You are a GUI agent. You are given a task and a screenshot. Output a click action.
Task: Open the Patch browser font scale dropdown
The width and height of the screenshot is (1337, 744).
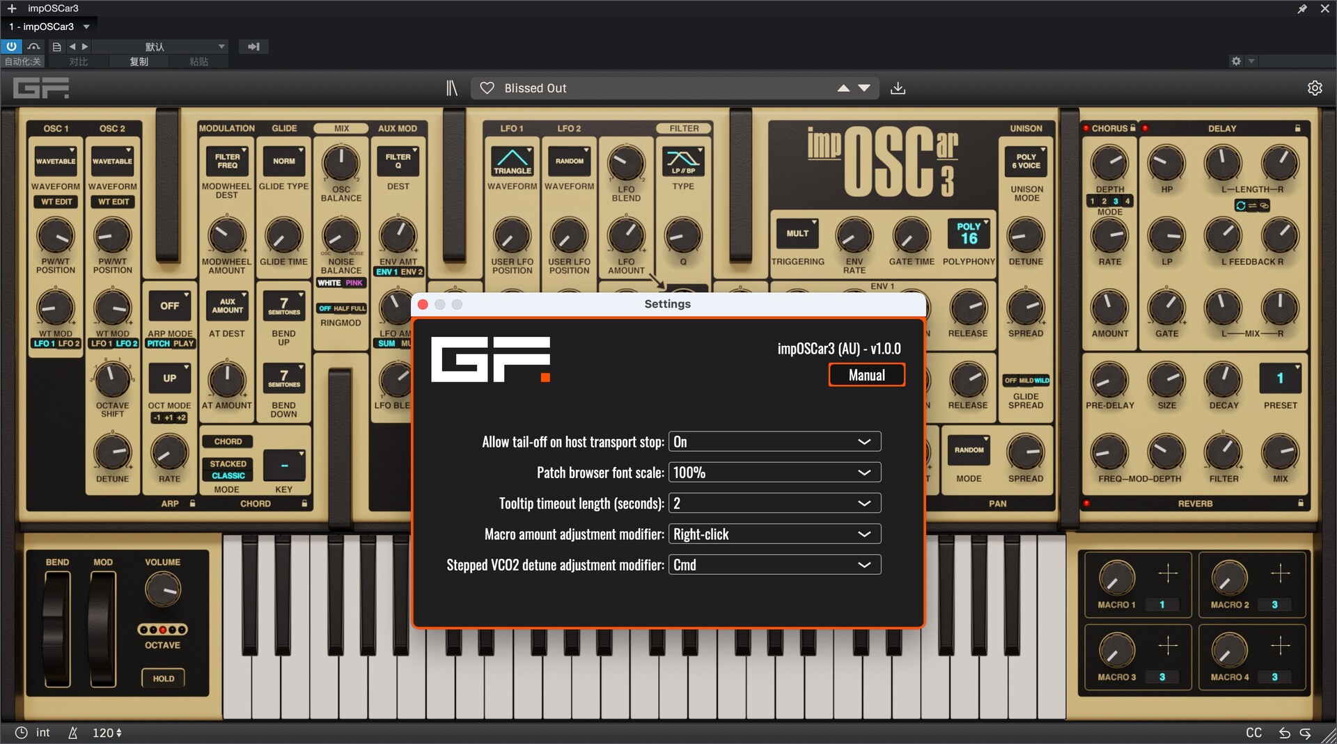click(x=774, y=473)
